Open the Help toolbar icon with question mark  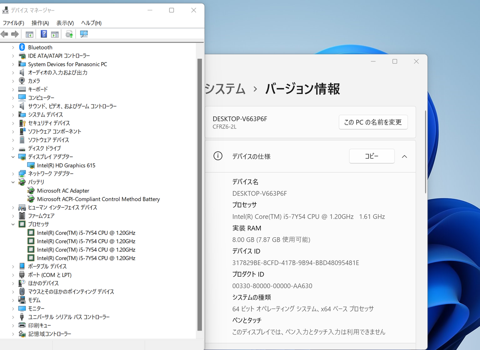click(x=44, y=34)
